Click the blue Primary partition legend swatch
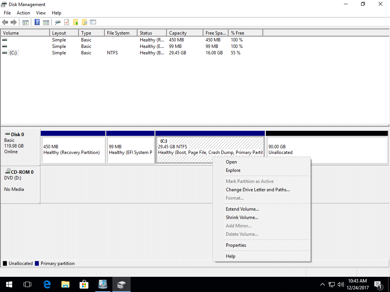 pos(37,263)
